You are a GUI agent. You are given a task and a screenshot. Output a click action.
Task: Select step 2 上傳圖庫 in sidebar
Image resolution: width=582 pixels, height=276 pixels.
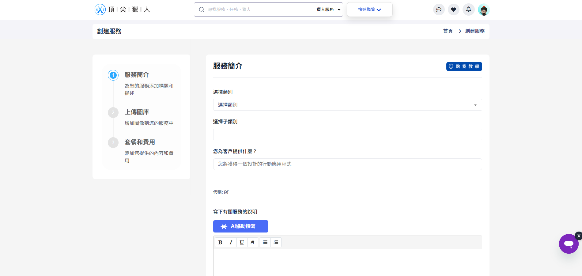click(x=137, y=112)
